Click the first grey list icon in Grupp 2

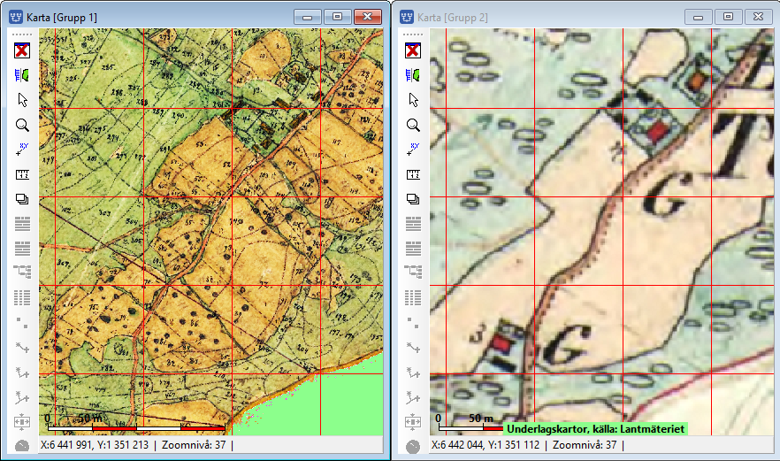[413, 224]
